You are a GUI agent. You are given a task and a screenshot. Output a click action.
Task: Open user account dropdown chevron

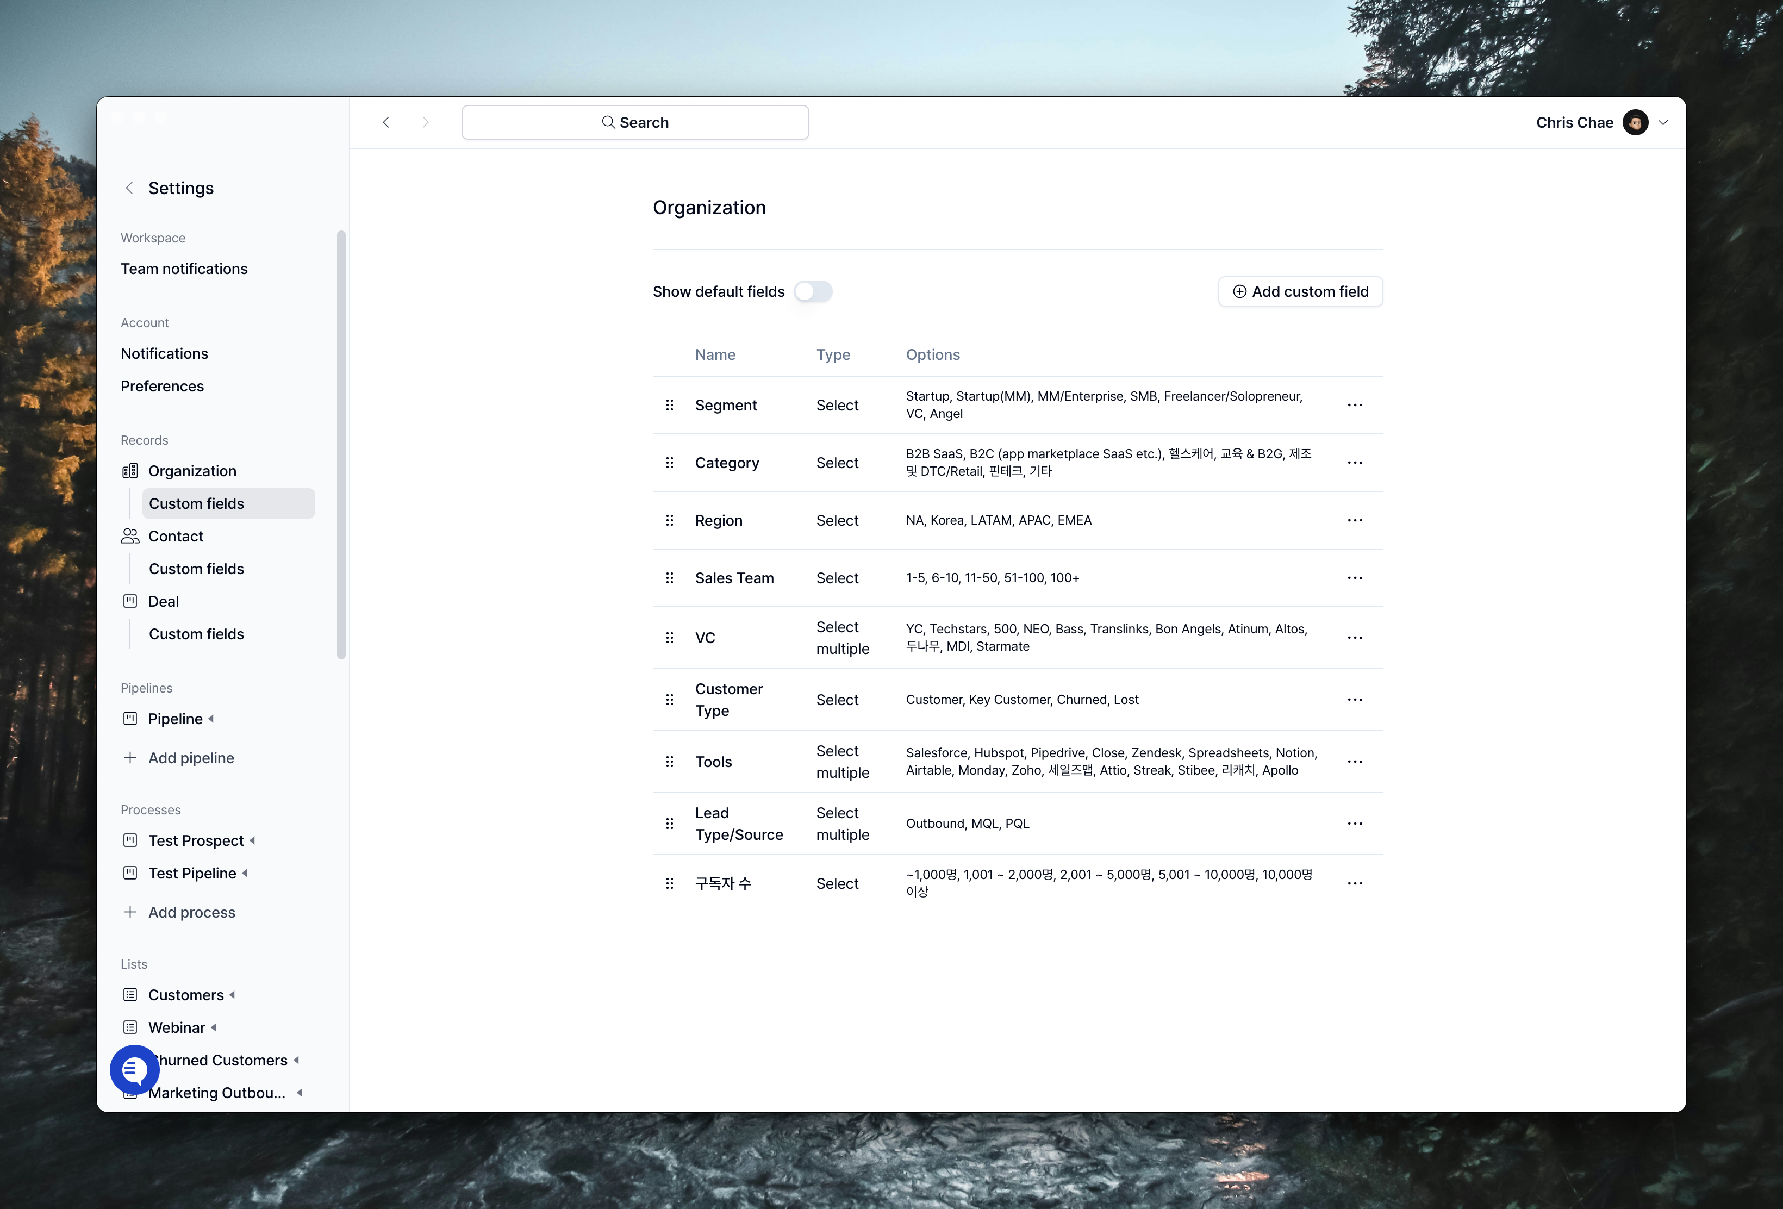(1662, 123)
